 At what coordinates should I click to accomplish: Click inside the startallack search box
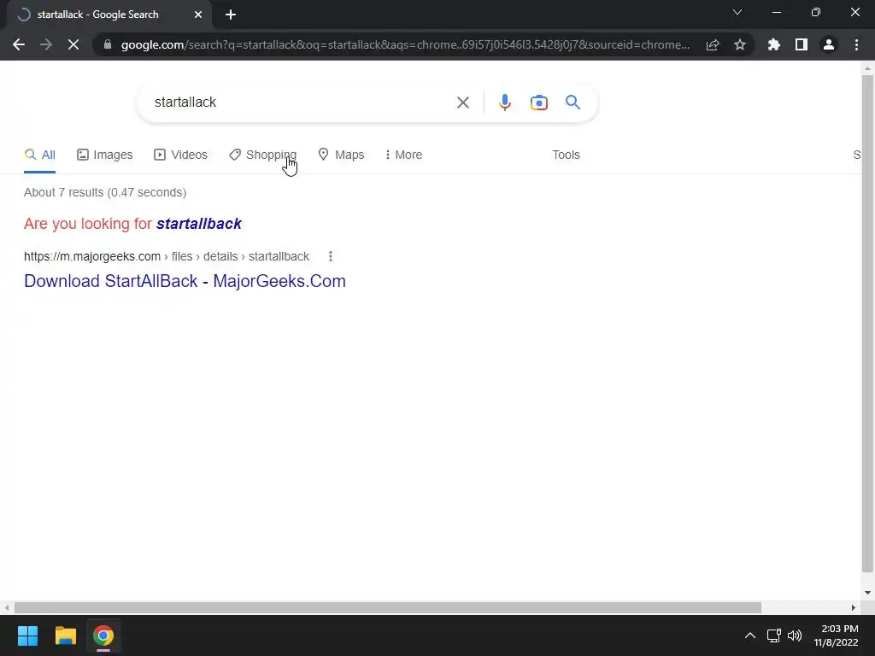(298, 102)
